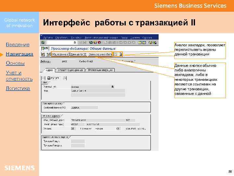Open the Среда menu

point(124,38)
